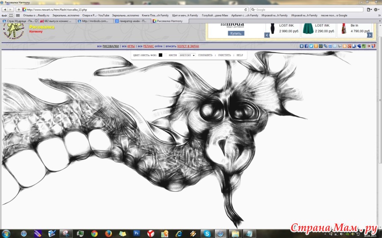
Task: Open the Windows Start button
Action: (x=6, y=234)
